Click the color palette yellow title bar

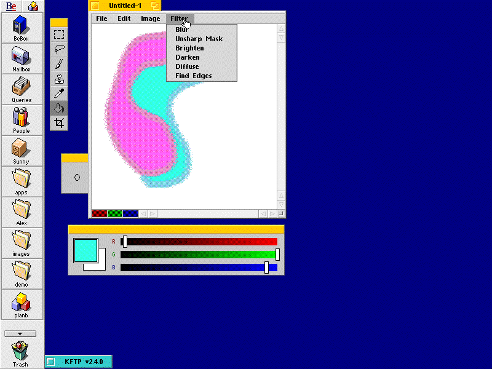(177, 229)
